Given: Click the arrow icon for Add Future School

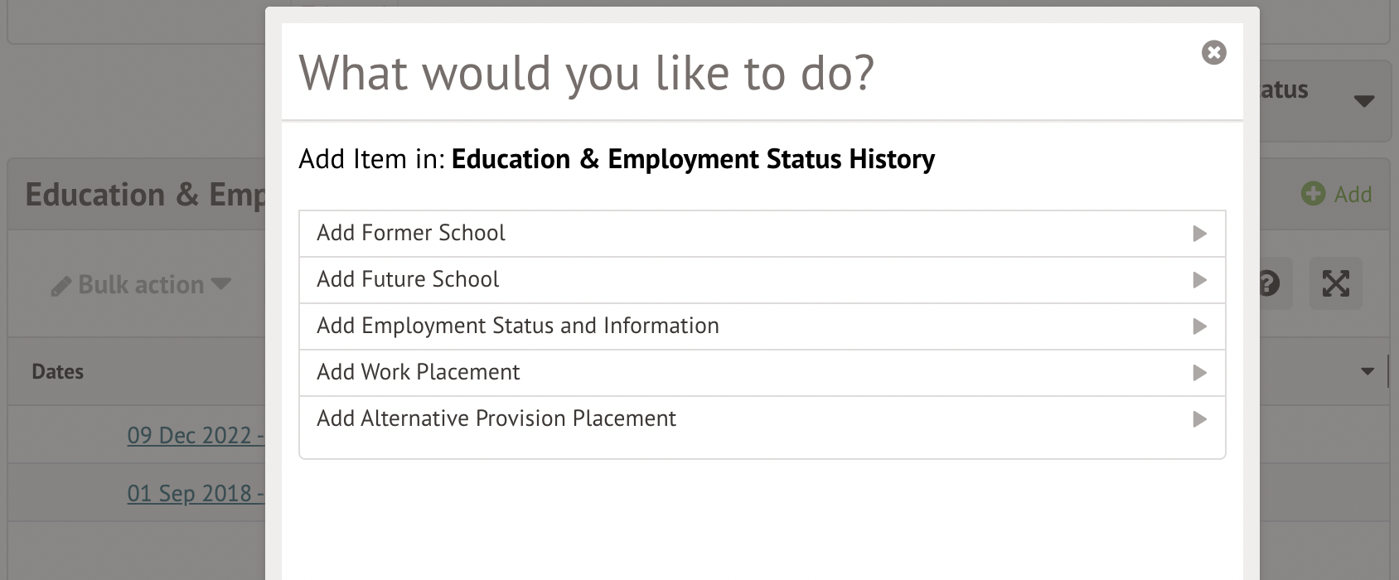Looking at the screenshot, I should pyautogui.click(x=1199, y=280).
